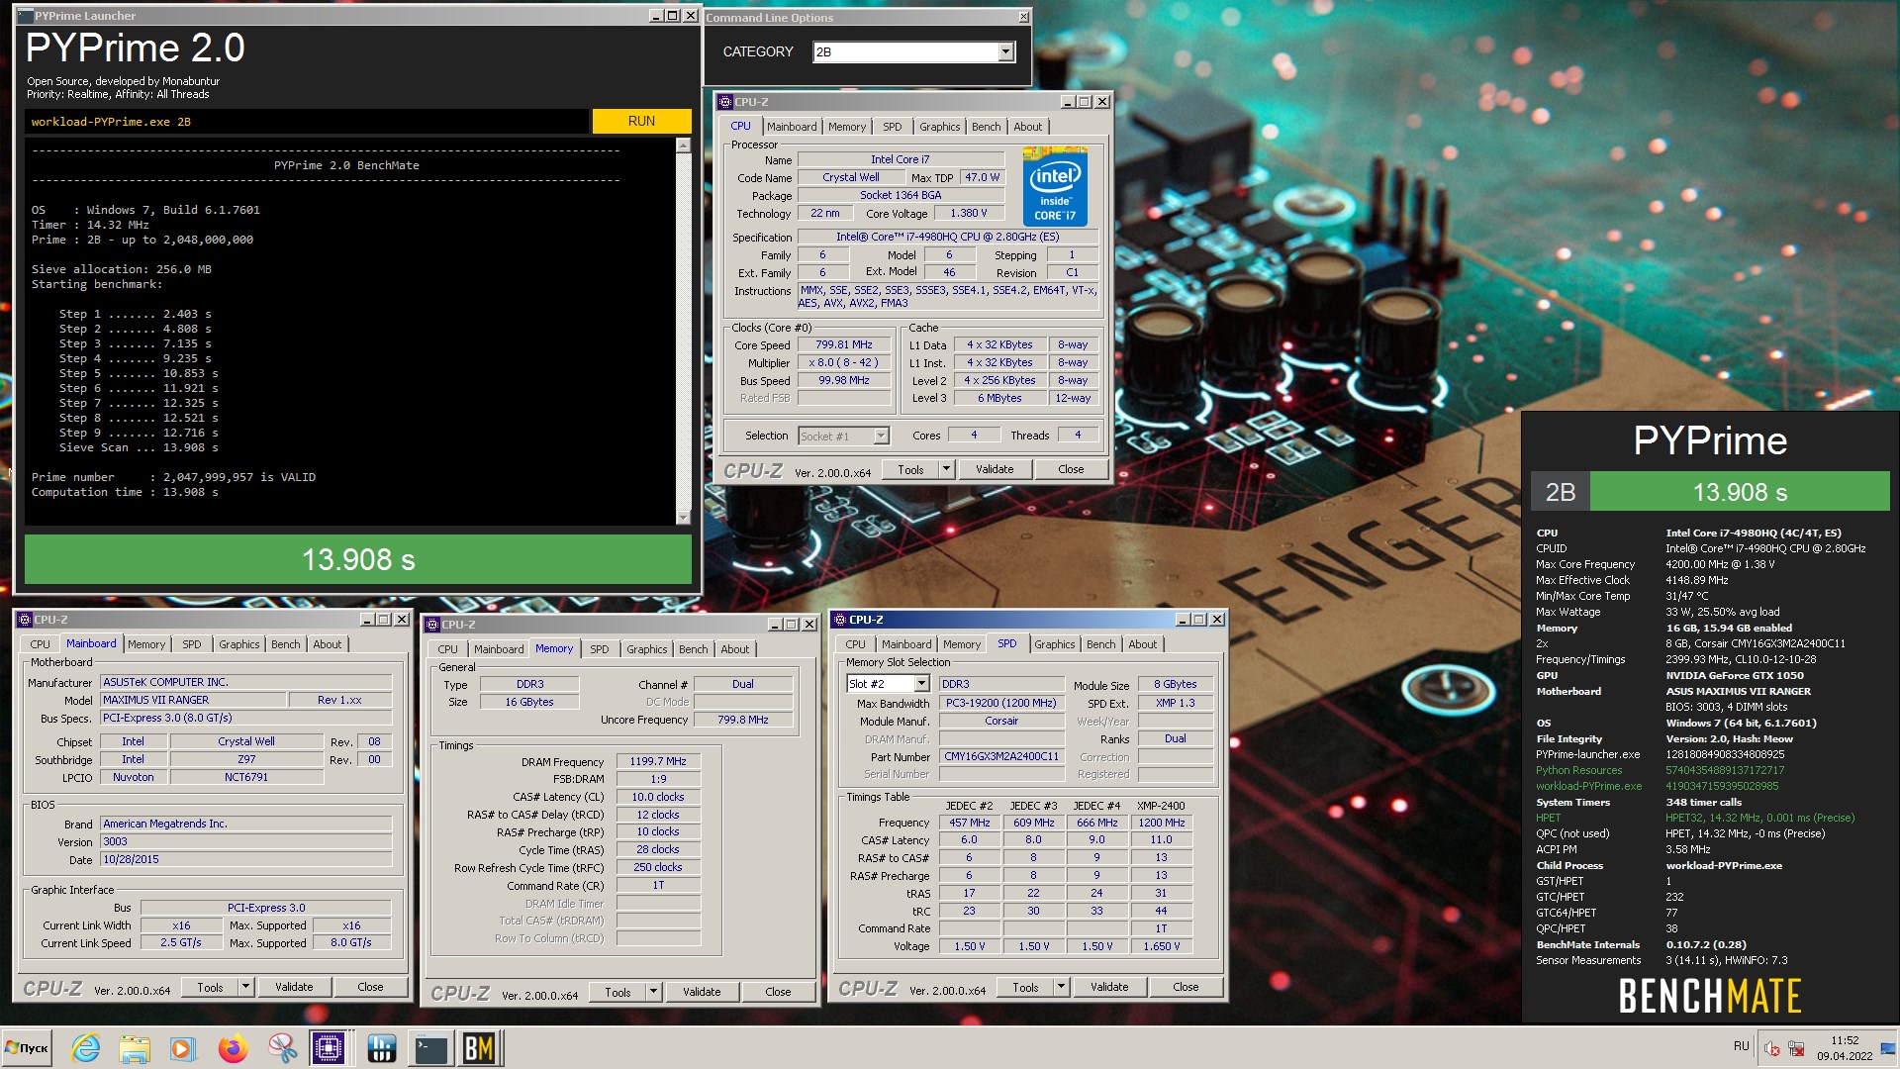Click the BIOS date value 10/28/2015
The height and width of the screenshot is (1069, 1900).
(x=246, y=859)
